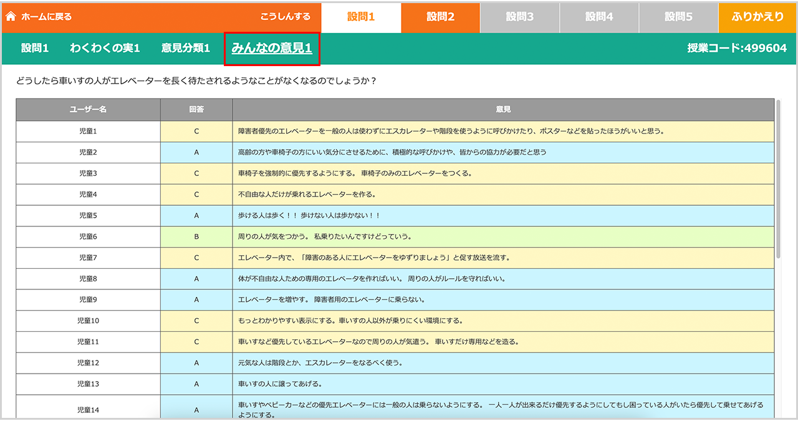
Task: Switch to the 設問1 top tab
Action: coord(361,17)
